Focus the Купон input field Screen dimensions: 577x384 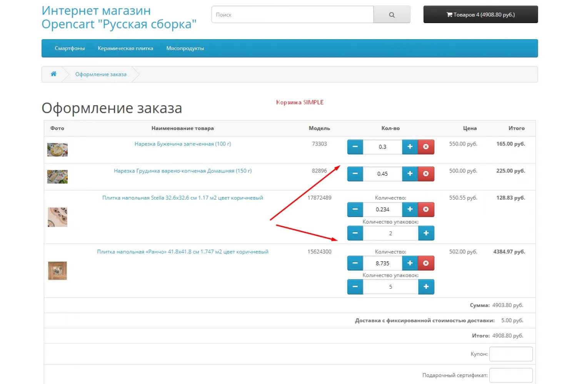click(510, 354)
